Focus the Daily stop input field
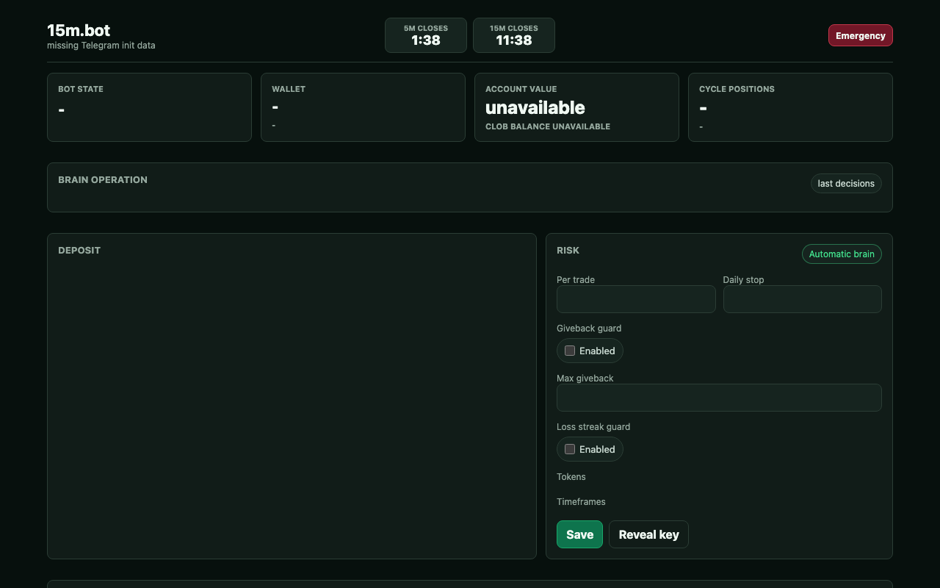The height and width of the screenshot is (588, 940). tap(802, 299)
